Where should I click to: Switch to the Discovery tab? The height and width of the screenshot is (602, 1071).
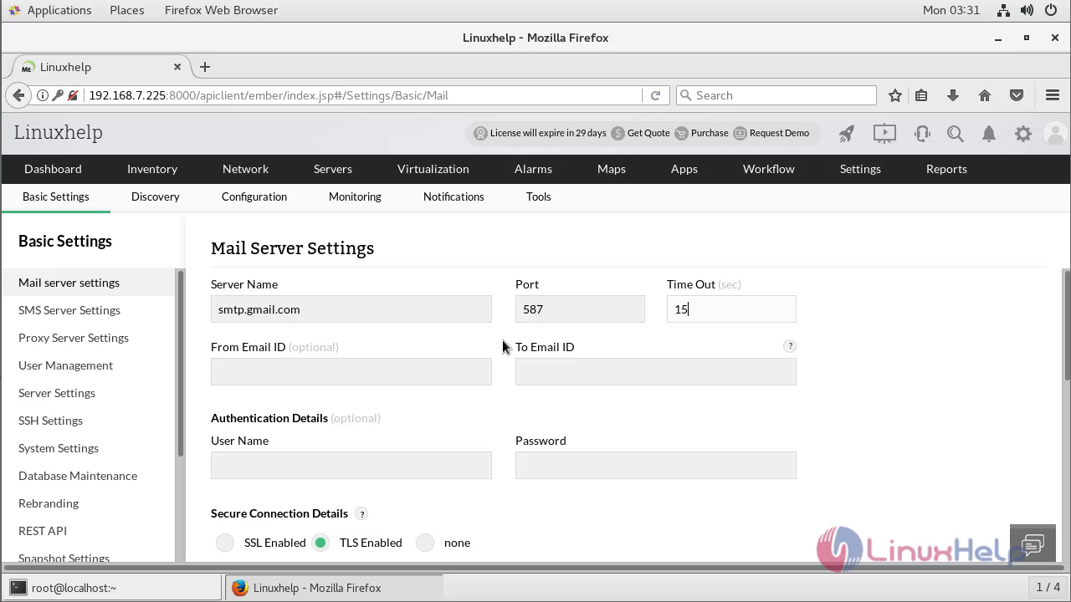coord(156,196)
